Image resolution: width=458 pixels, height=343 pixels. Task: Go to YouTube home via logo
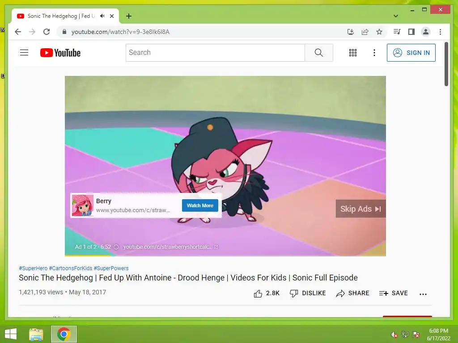pyautogui.click(x=60, y=53)
